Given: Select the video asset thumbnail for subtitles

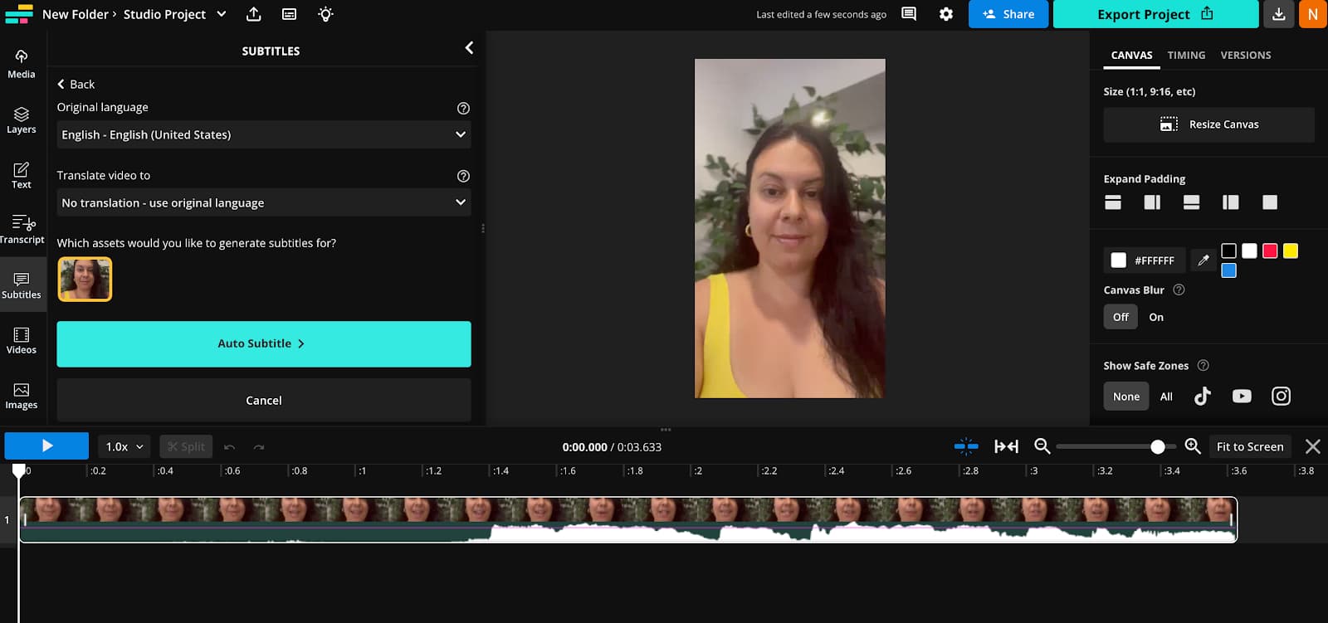Looking at the screenshot, I should pos(85,279).
